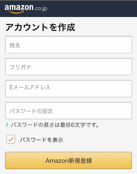Focus the 姓名 name field
The width and height of the screenshot is (137, 174).
click(x=68, y=45)
